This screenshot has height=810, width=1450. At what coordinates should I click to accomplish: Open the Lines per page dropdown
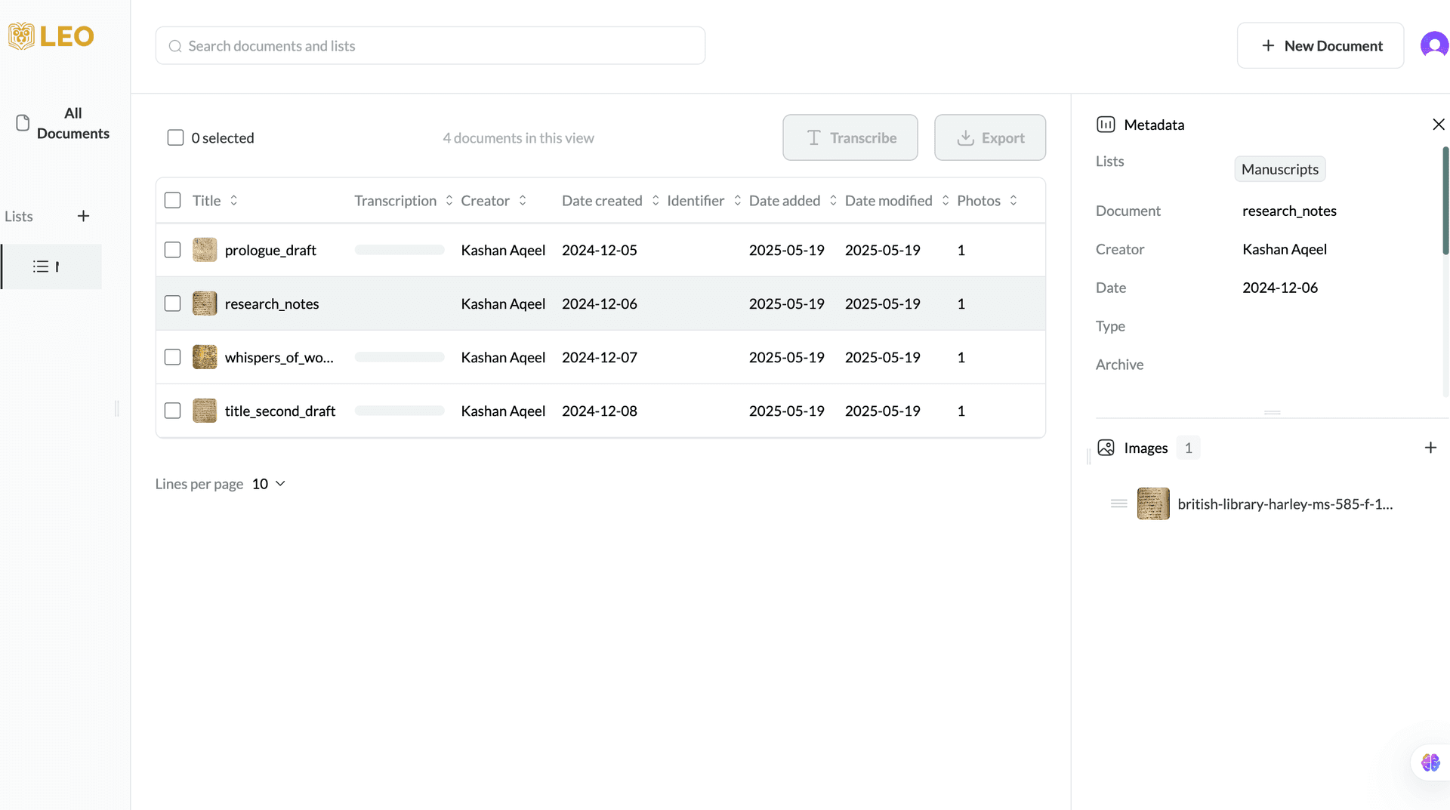click(x=269, y=484)
